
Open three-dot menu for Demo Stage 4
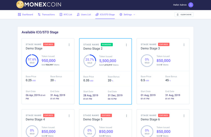69,116
